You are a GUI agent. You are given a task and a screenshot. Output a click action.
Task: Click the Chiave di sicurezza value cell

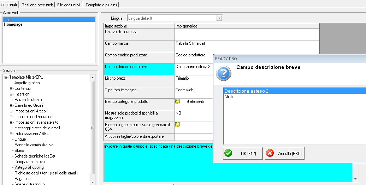247,35
